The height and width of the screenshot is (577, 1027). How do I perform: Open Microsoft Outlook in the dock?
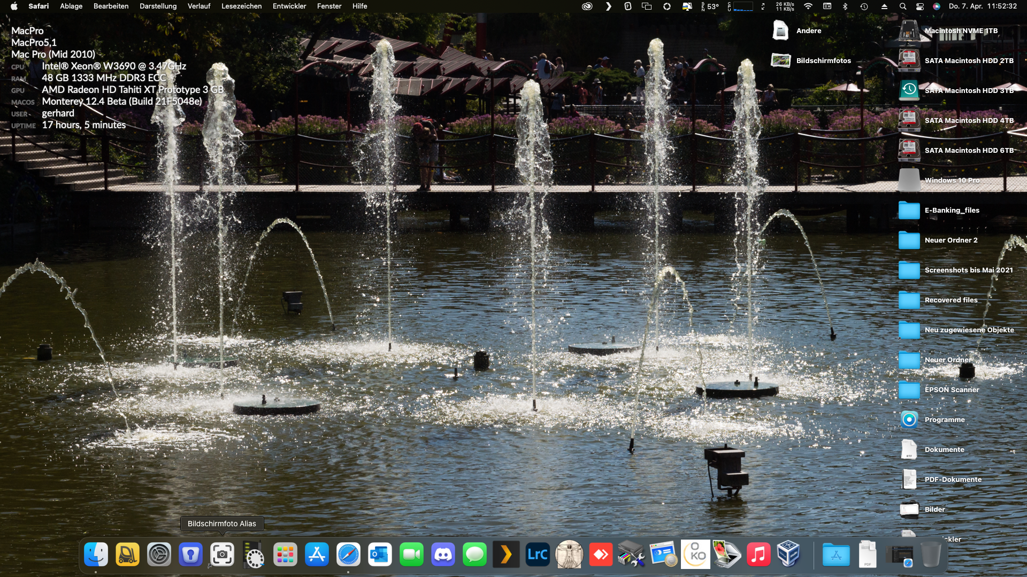pos(380,555)
